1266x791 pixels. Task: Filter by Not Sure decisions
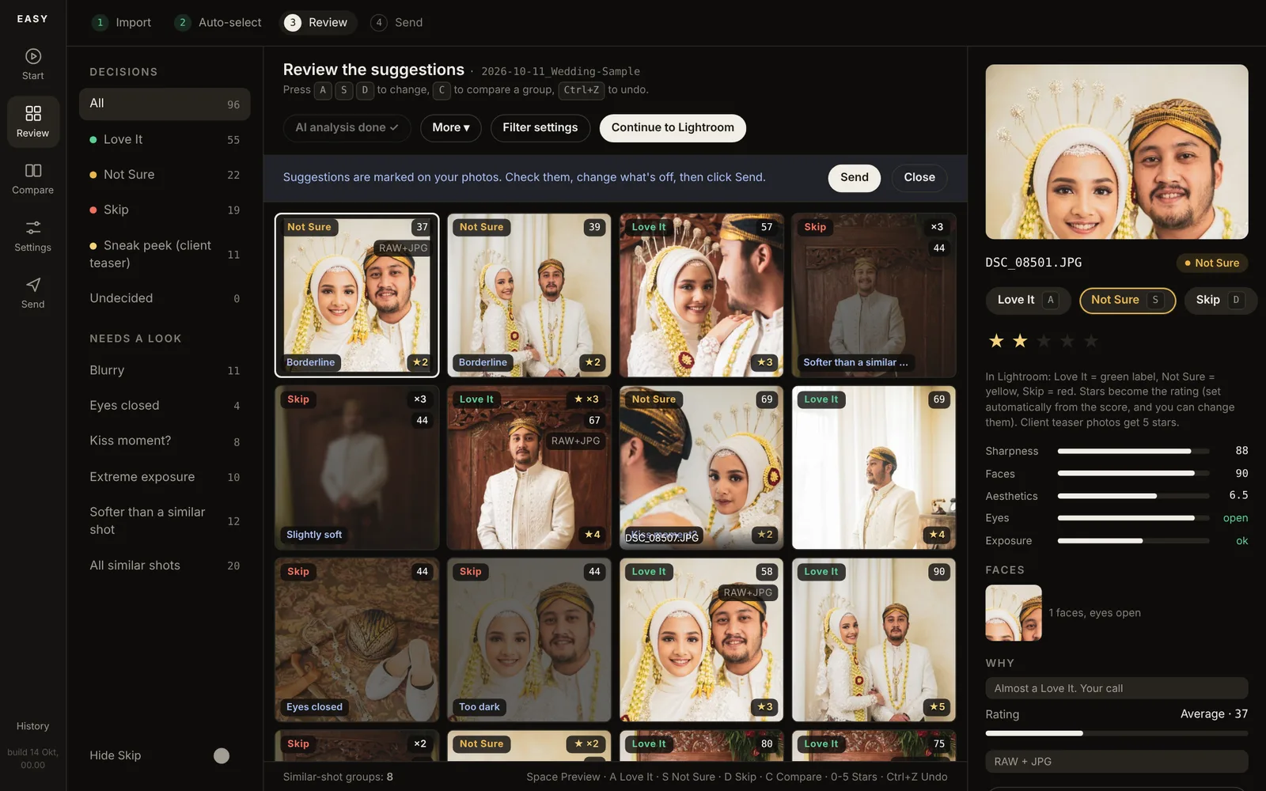coord(165,175)
